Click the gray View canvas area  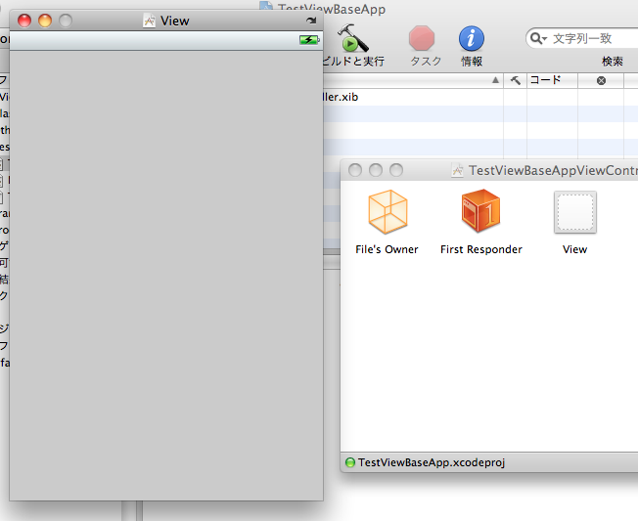166,275
